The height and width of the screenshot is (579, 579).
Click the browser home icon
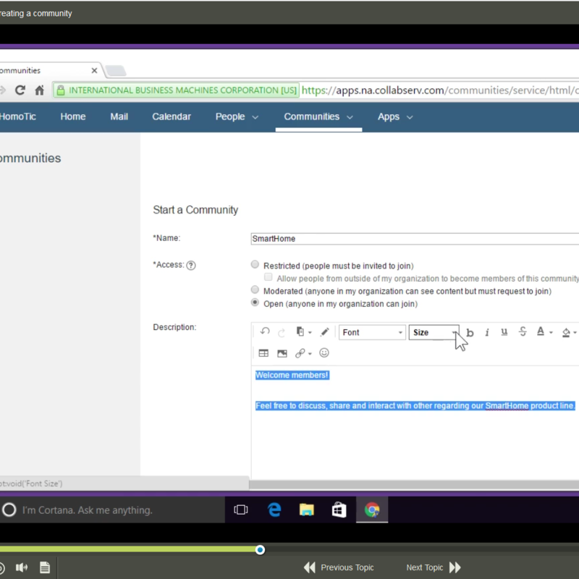pos(39,90)
